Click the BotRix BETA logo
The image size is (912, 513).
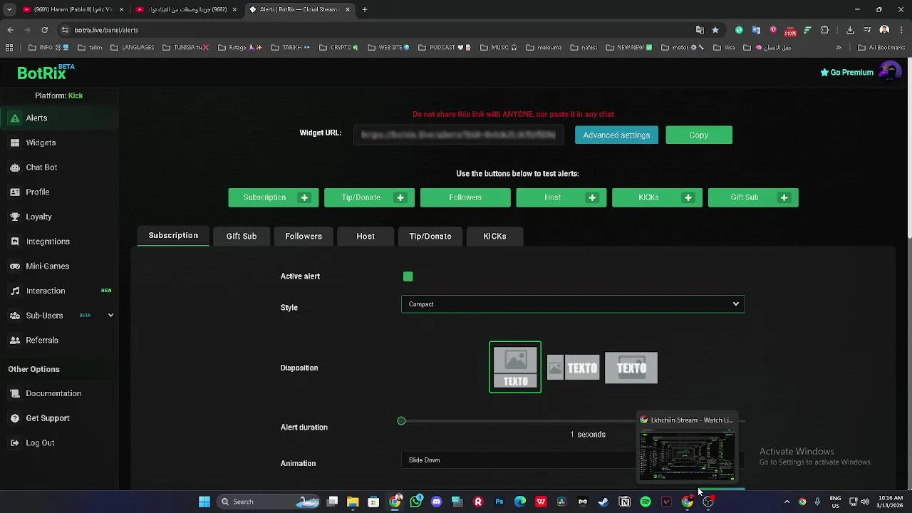46,73
